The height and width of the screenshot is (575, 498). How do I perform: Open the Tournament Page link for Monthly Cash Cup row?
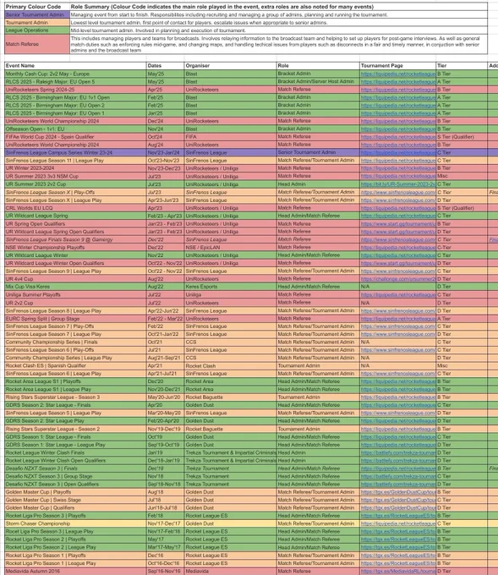click(x=398, y=74)
